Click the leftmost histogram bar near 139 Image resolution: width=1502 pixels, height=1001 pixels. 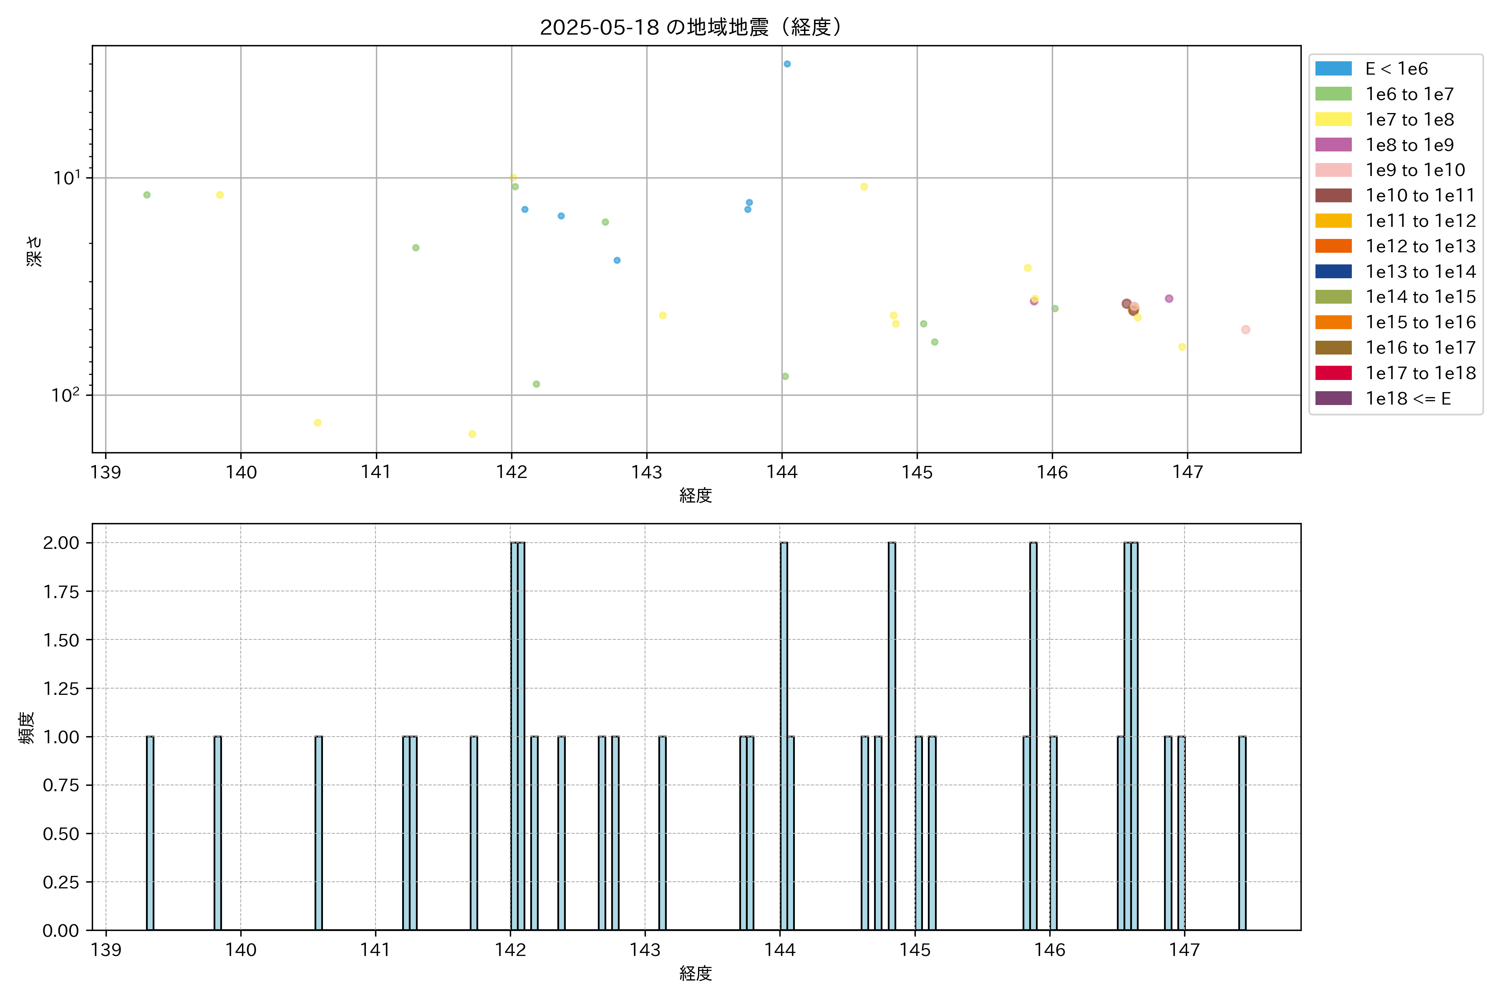(150, 832)
